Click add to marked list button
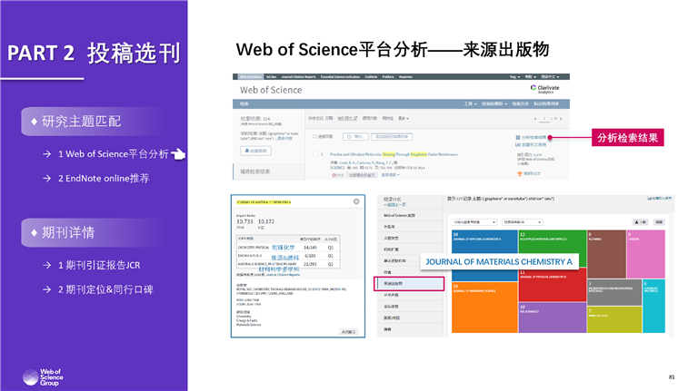This screenshot has height=391, width=698. 392,136
